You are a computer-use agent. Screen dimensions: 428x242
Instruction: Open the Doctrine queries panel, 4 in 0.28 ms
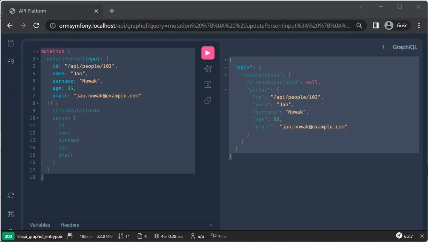[x=168, y=236]
